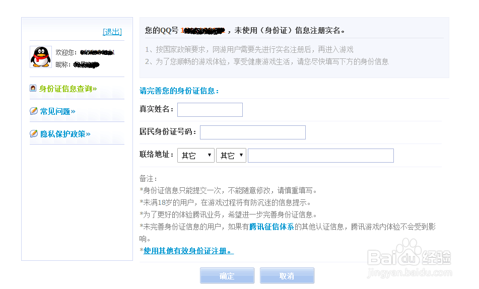Viewport: 479px width, 289px height.
Task: Focus the 真实姓名 input field
Action: click(x=210, y=110)
